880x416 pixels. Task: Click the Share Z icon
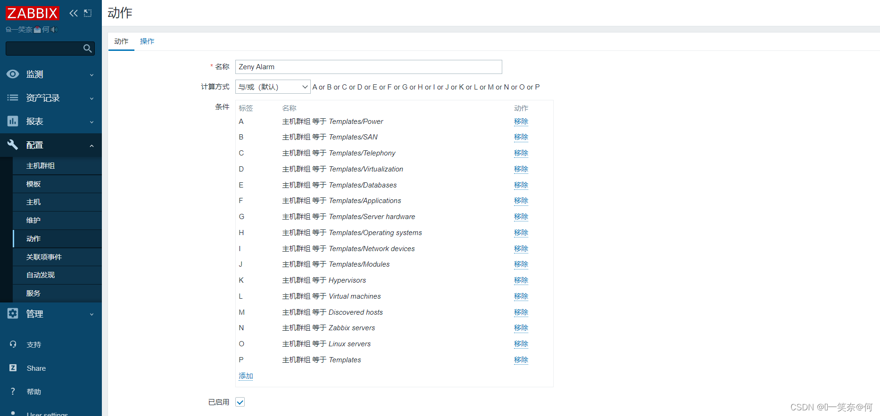pyautogui.click(x=13, y=368)
